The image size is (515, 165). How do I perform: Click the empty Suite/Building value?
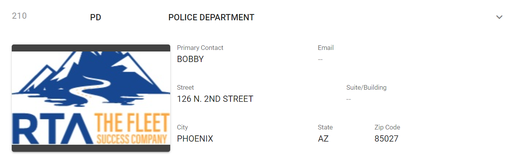(x=349, y=99)
